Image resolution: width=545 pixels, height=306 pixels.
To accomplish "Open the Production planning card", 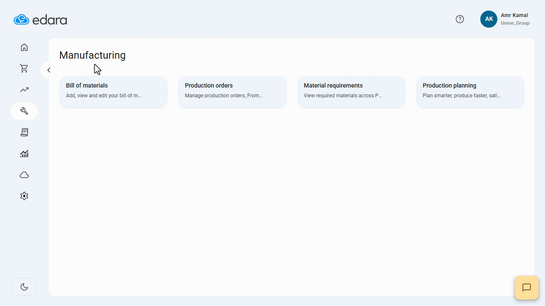I will click(x=470, y=92).
